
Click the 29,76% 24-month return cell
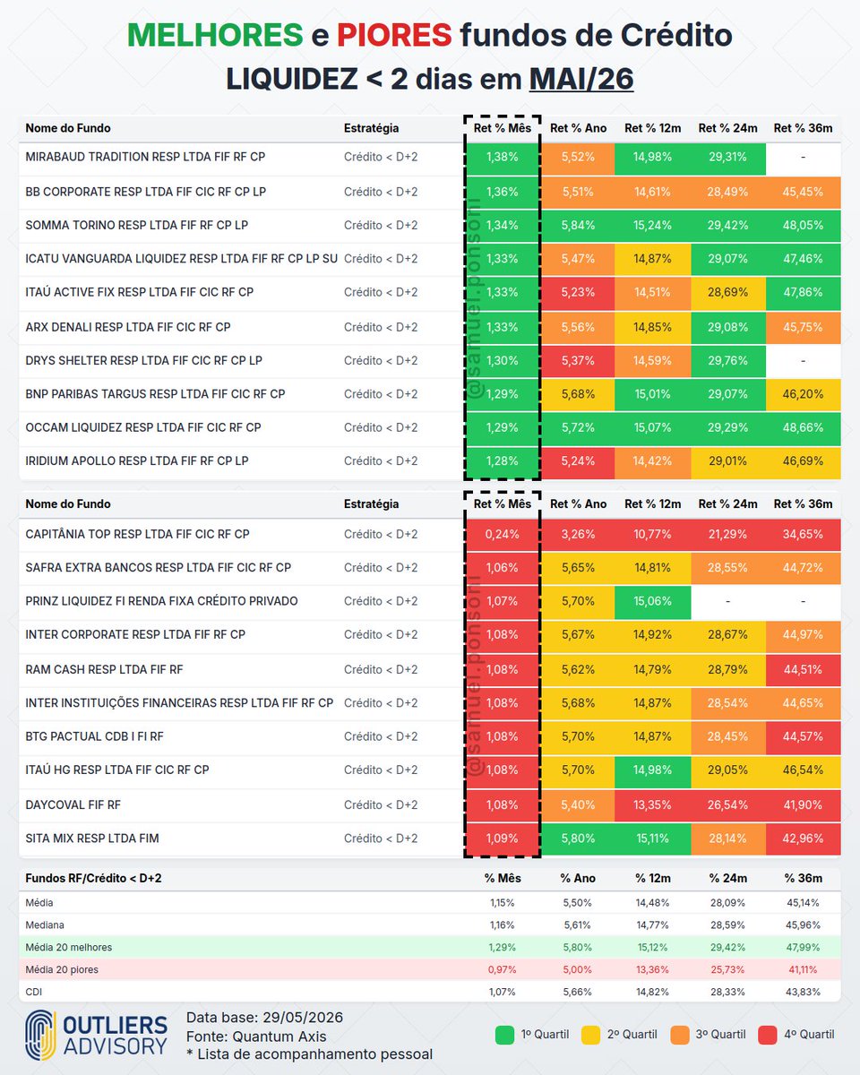click(x=728, y=360)
